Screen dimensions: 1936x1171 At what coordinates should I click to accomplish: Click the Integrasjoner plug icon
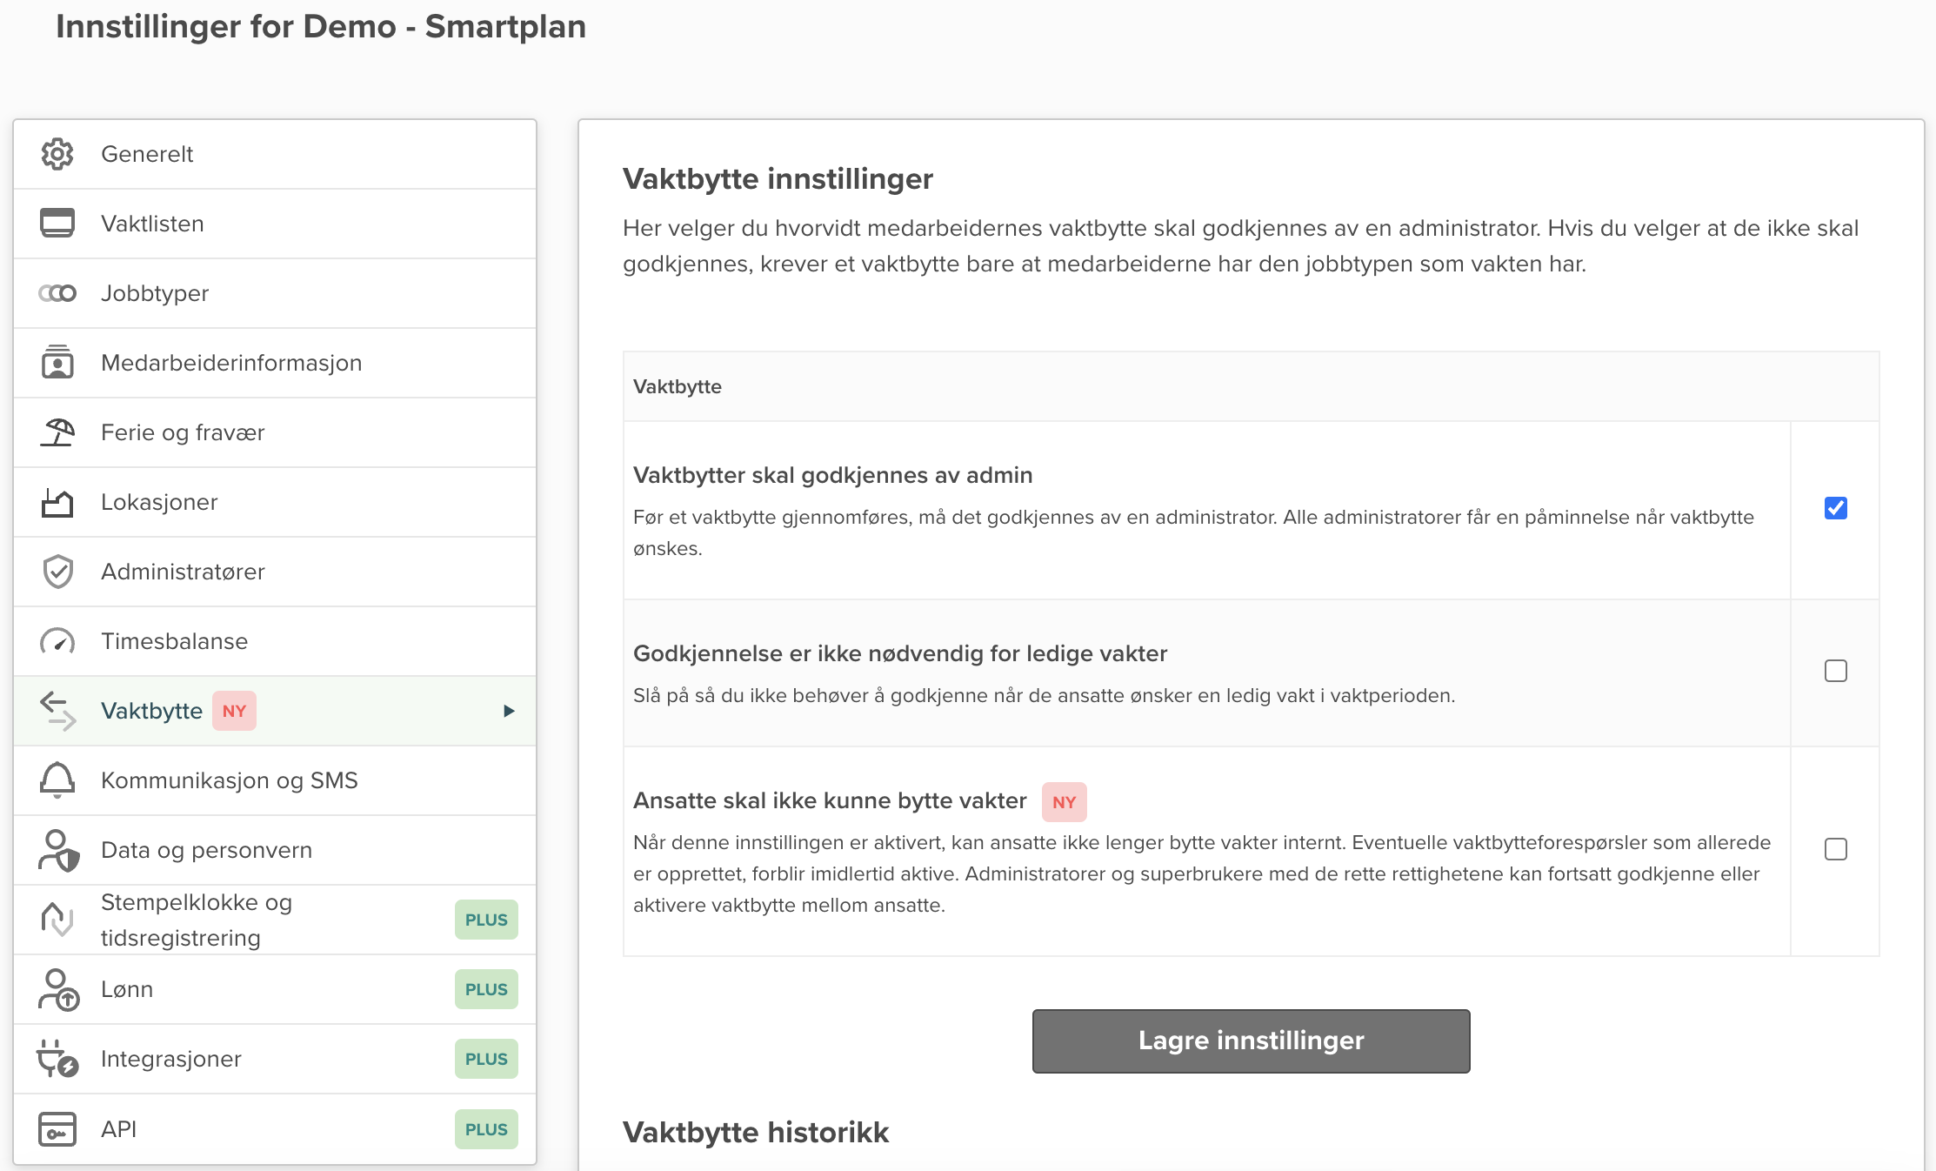57,1059
